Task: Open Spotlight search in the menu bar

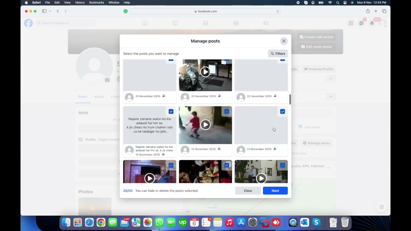Action: tap(338, 3)
